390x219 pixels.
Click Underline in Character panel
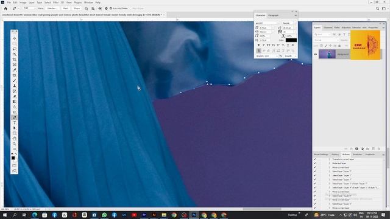click(x=288, y=45)
